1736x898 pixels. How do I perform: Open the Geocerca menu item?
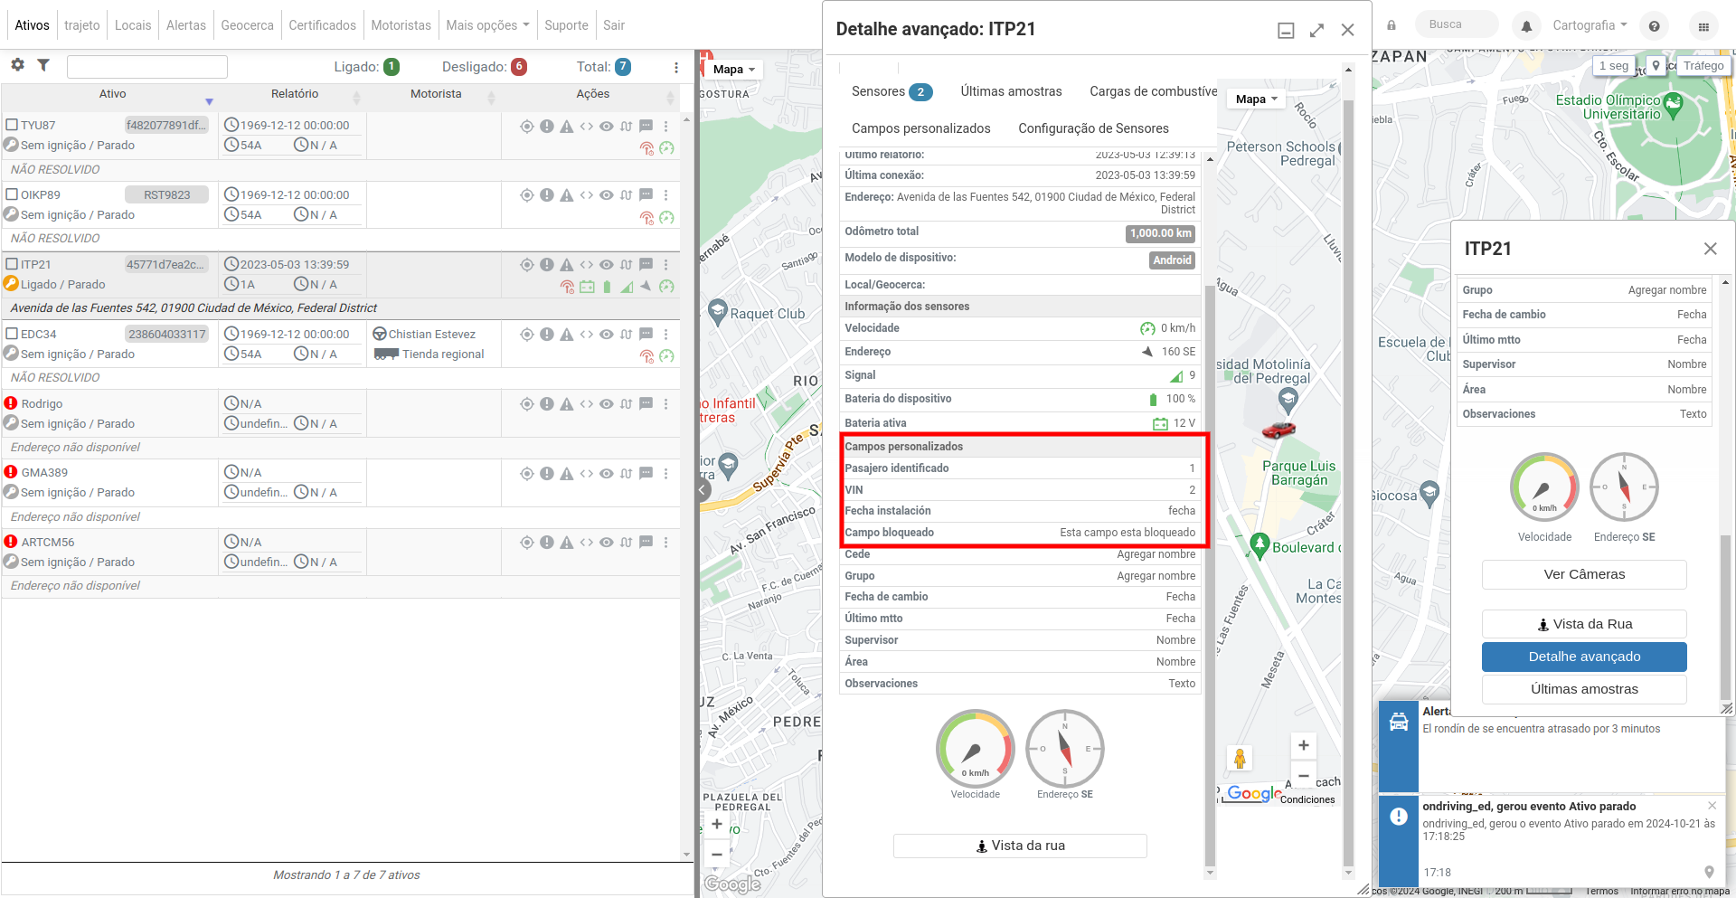pyautogui.click(x=247, y=25)
